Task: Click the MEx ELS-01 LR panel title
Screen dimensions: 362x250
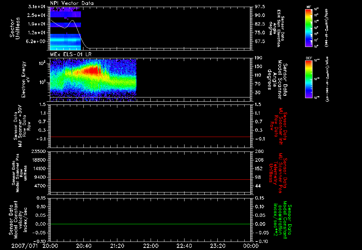Action: pos(71,54)
